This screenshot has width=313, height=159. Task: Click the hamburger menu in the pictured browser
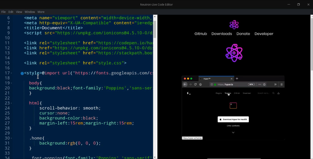(x=281, y=84)
